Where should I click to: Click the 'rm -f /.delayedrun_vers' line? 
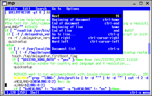point(29,38)
